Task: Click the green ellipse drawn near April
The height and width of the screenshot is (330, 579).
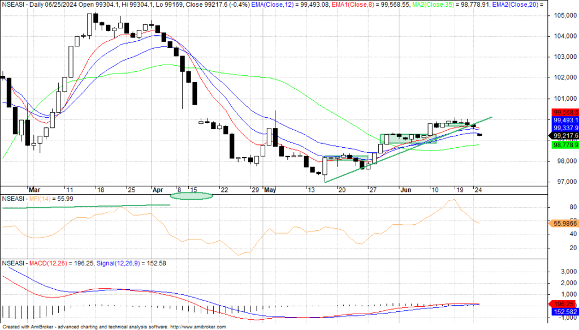Action: [192, 196]
